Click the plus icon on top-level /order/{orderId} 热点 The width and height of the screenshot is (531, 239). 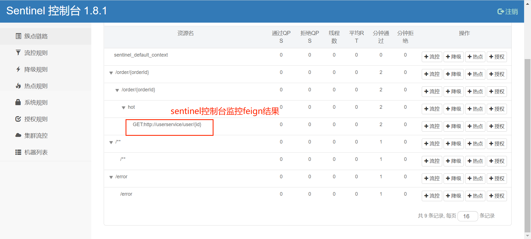(469, 74)
